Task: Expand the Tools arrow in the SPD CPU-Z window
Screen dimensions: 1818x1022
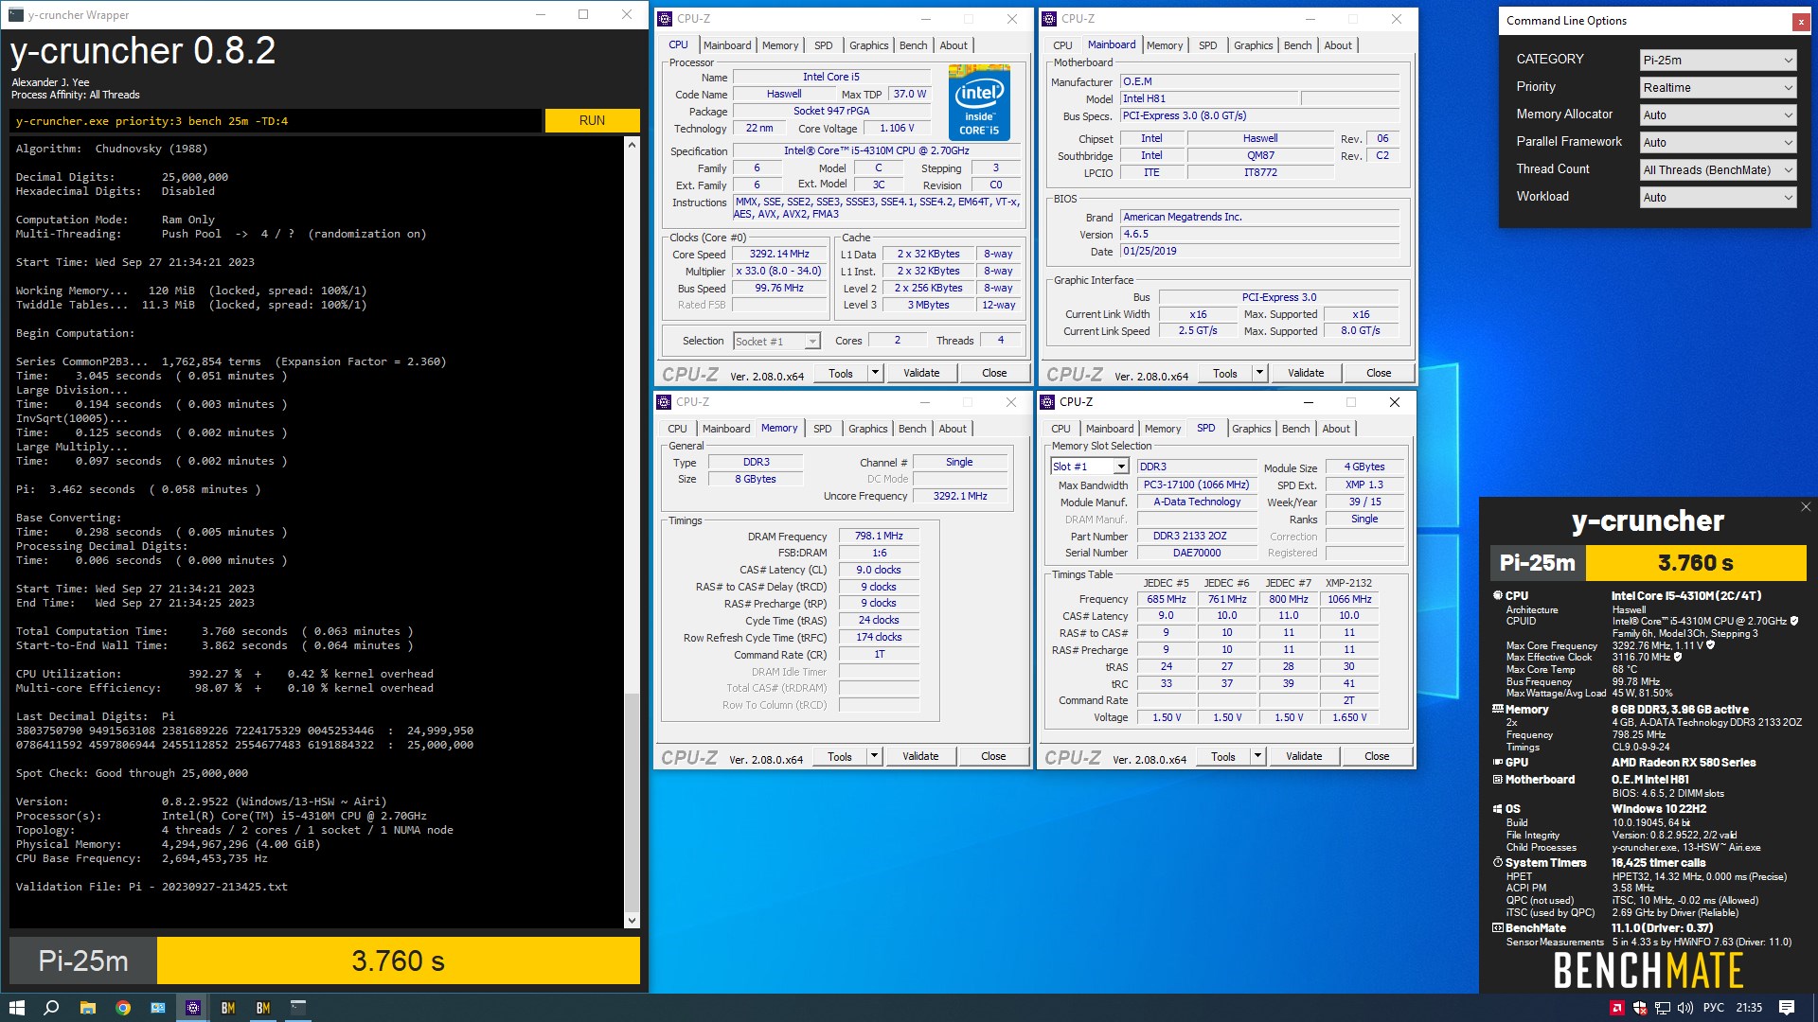Action: (1258, 756)
